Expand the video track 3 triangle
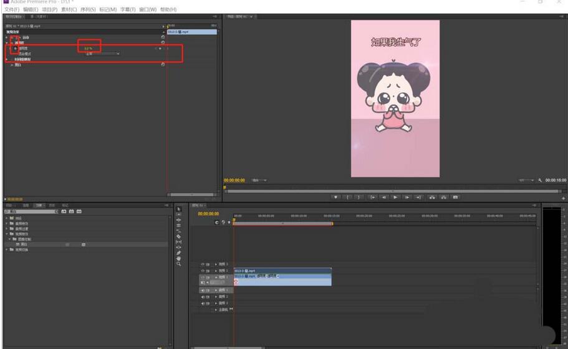The width and height of the screenshot is (568, 349). pyautogui.click(x=216, y=264)
